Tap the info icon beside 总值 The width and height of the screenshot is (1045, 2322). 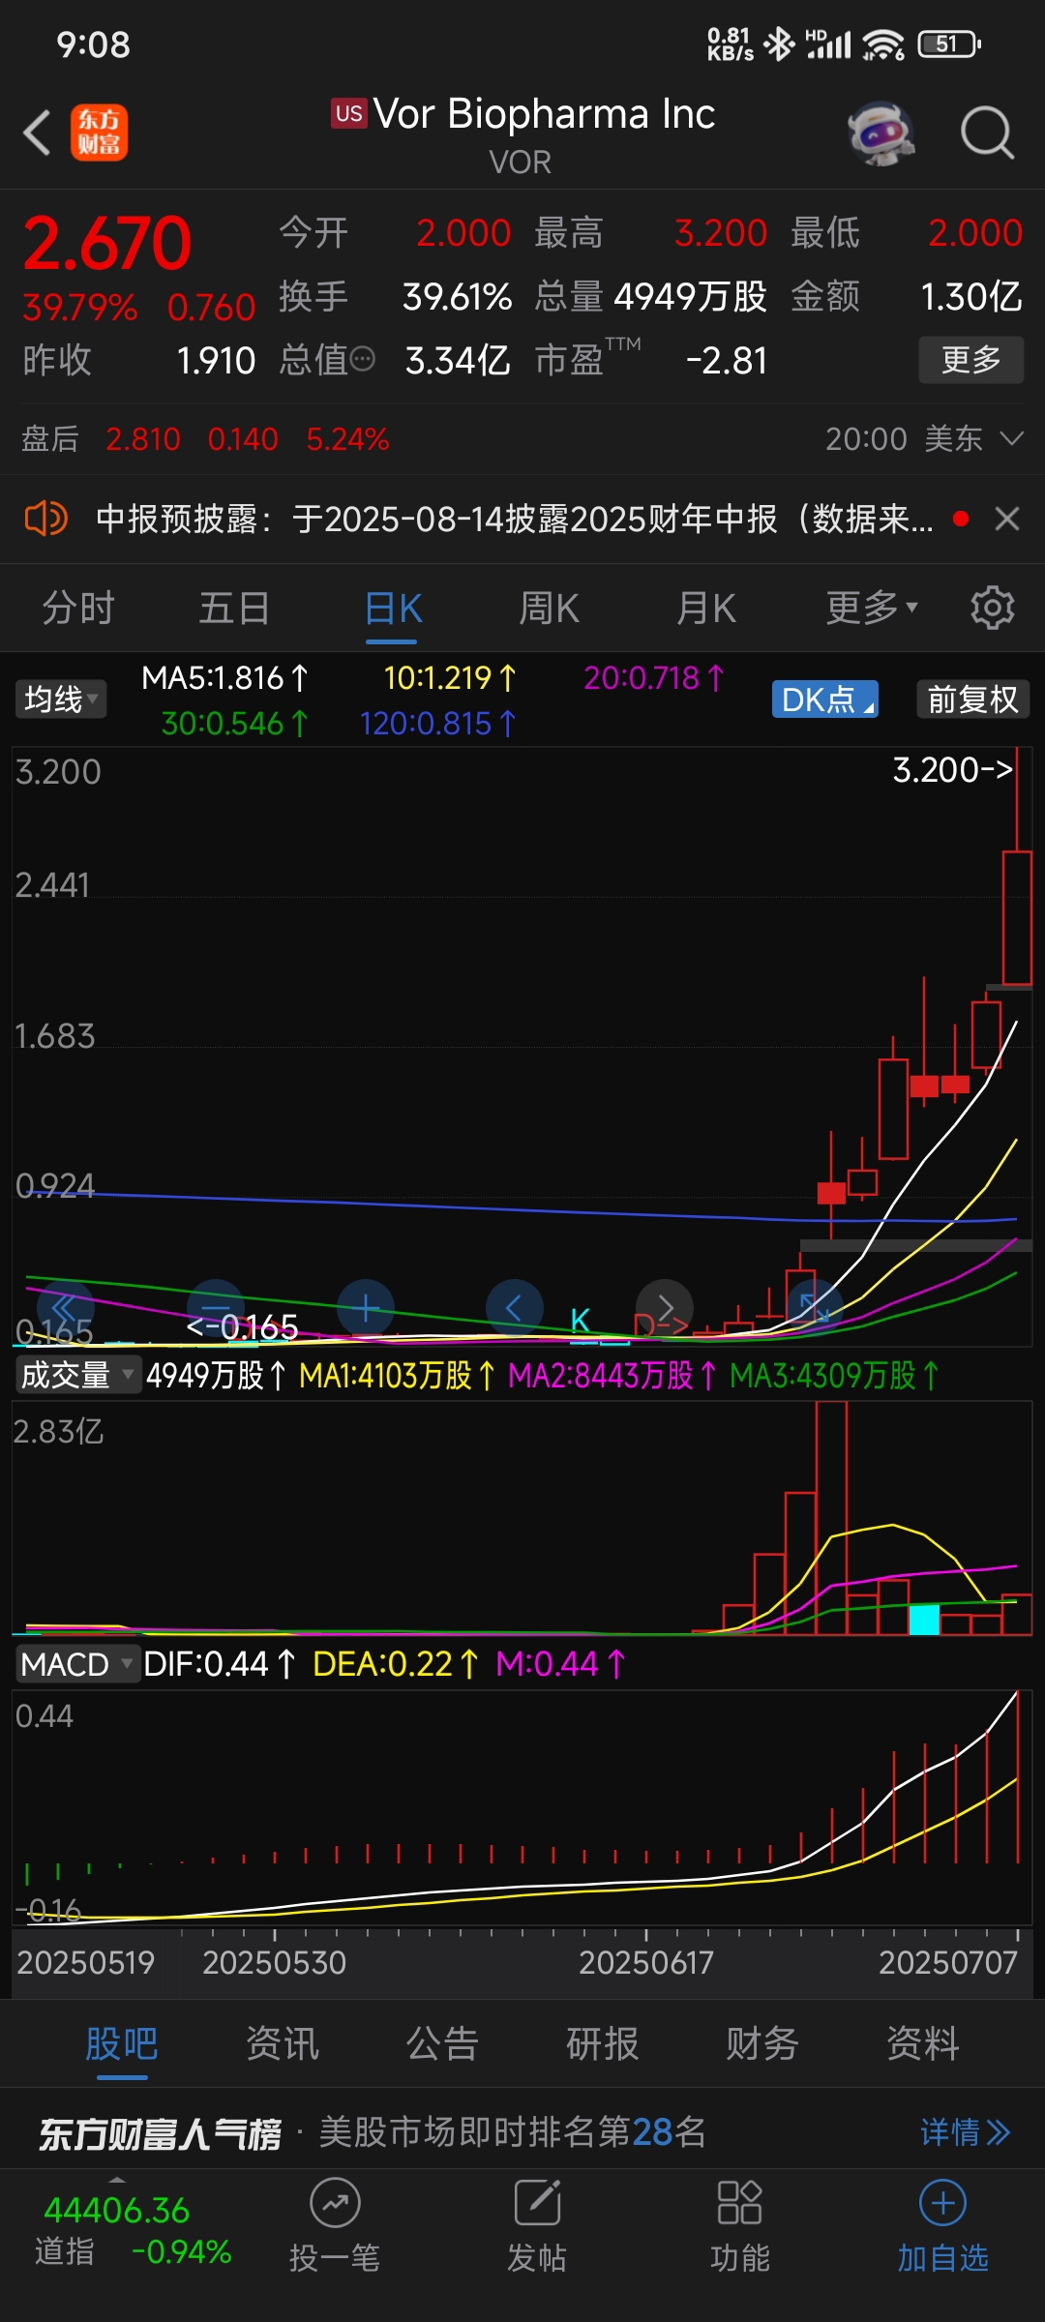pos(362,360)
